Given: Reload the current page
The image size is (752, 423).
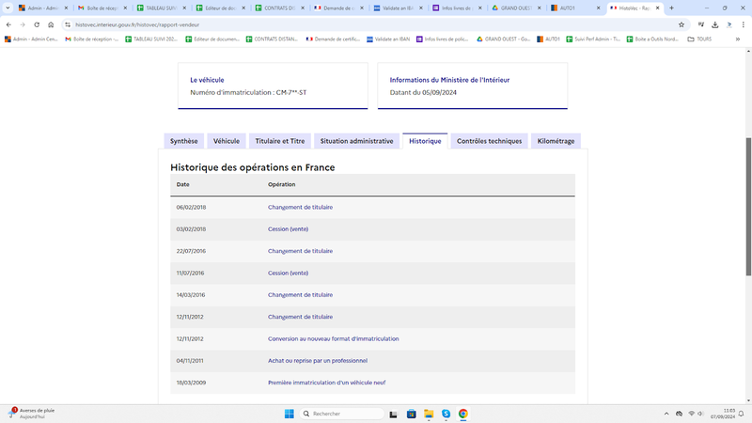Looking at the screenshot, I should (37, 24).
